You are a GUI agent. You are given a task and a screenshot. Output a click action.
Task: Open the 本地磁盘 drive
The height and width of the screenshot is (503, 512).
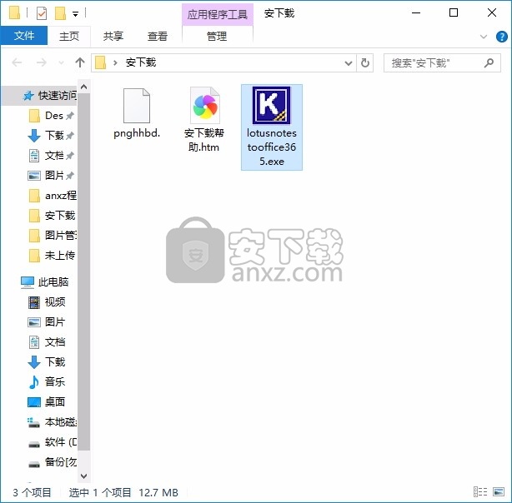[x=53, y=422]
